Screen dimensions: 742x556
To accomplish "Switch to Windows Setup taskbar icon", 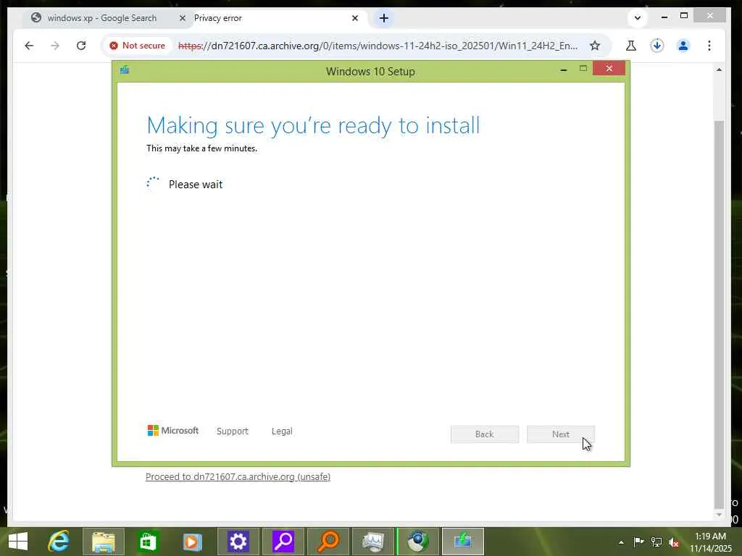I will 463,542.
